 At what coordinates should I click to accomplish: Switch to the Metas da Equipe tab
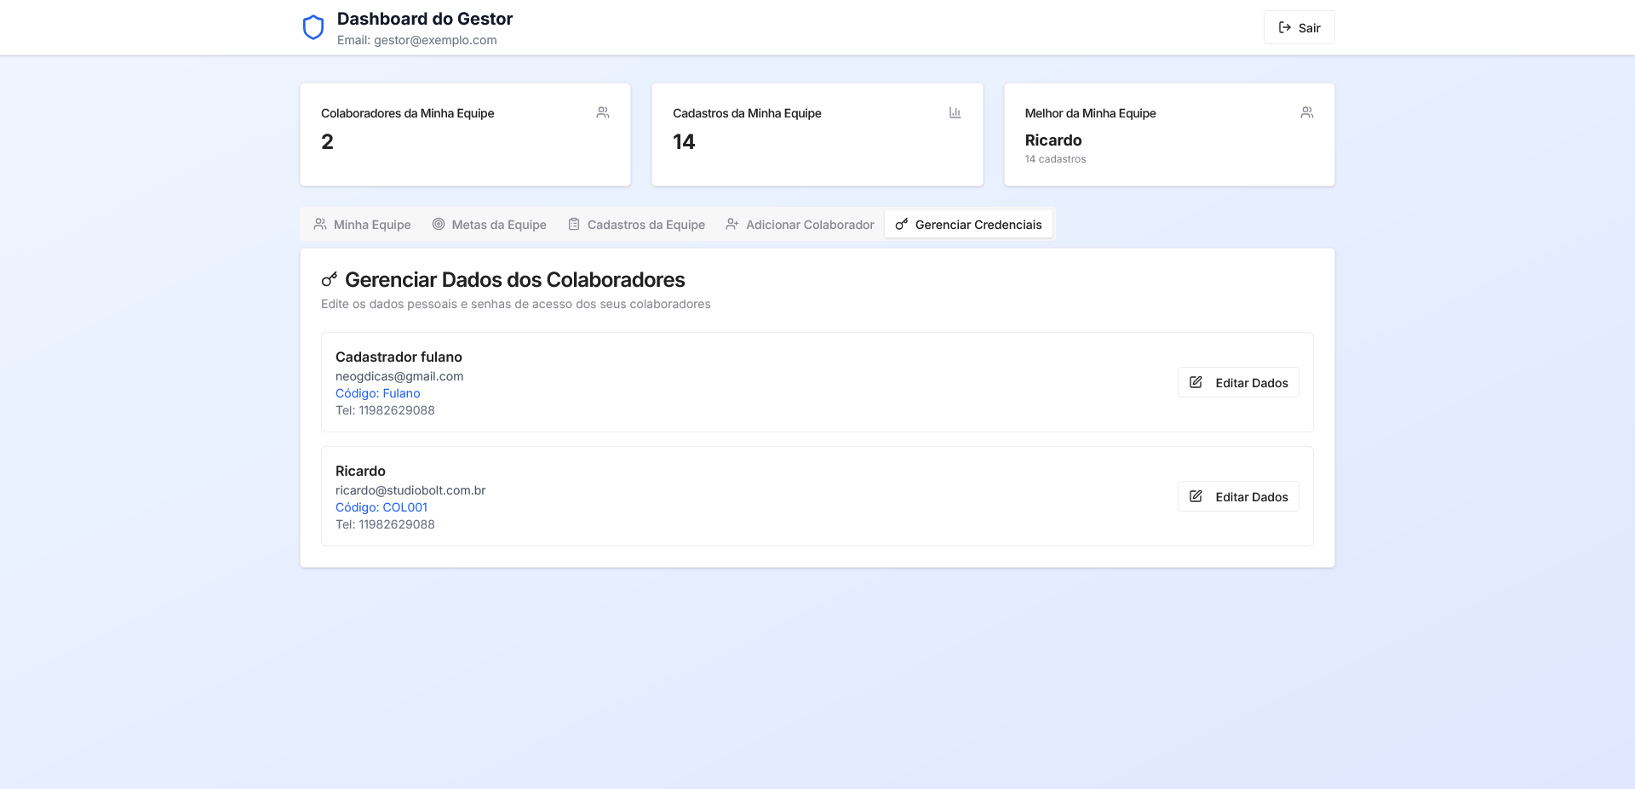pos(489,225)
